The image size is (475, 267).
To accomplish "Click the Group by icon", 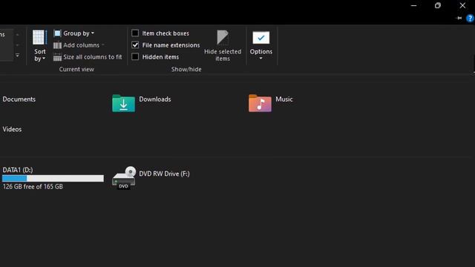I will 57,33.
